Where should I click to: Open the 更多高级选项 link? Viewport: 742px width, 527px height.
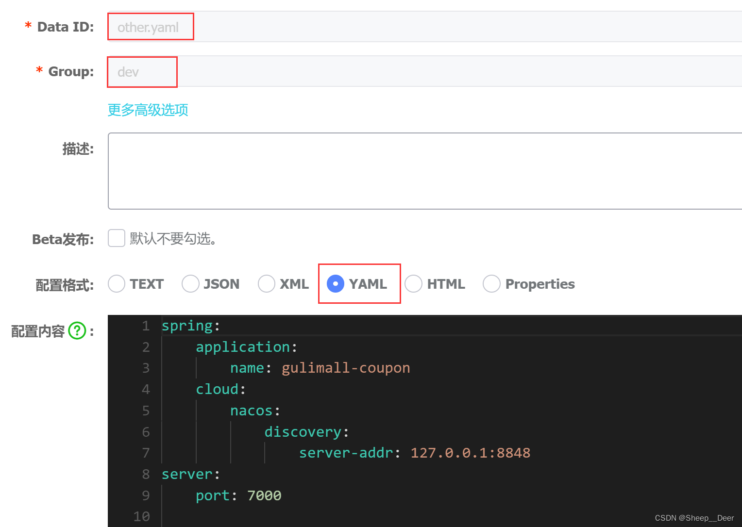(148, 110)
